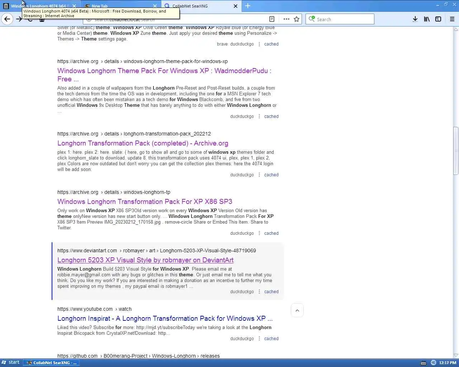Click the scrollbar up arrow
Viewport: 459px width, 367px height.
click(456, 30)
